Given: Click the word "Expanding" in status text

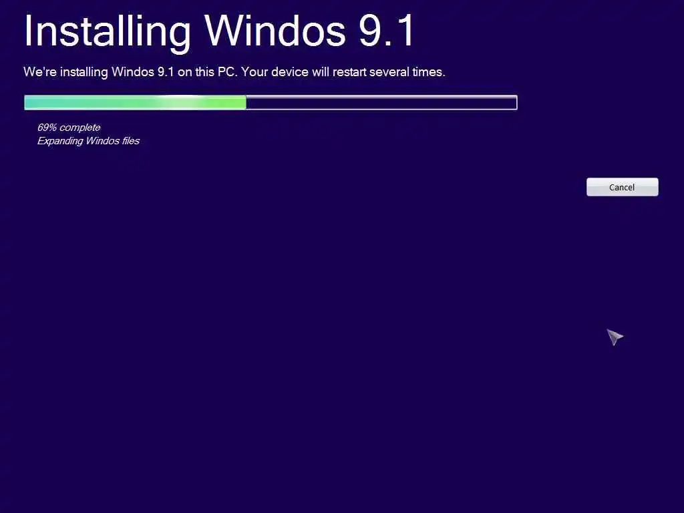Looking at the screenshot, I should (x=60, y=141).
